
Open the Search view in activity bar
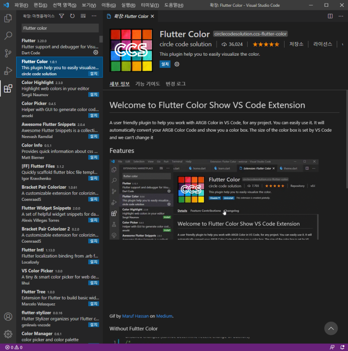[8, 36]
